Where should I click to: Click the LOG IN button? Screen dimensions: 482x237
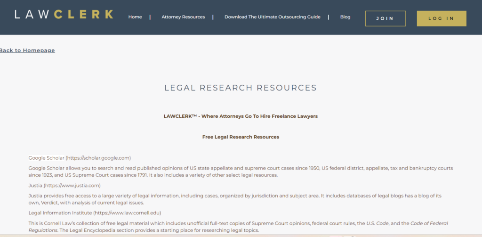point(442,18)
